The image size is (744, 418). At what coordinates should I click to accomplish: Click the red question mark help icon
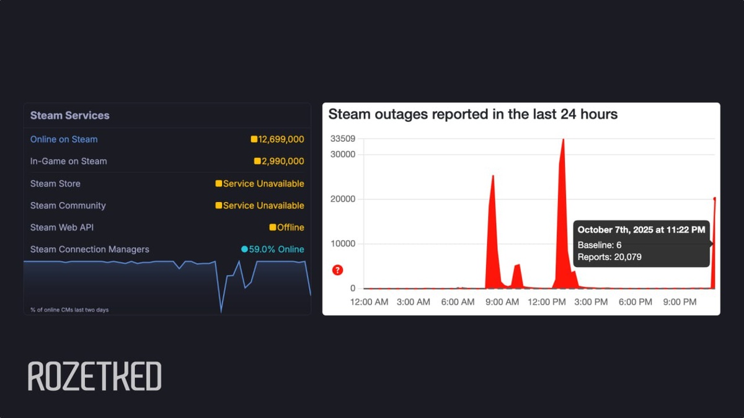(x=337, y=270)
